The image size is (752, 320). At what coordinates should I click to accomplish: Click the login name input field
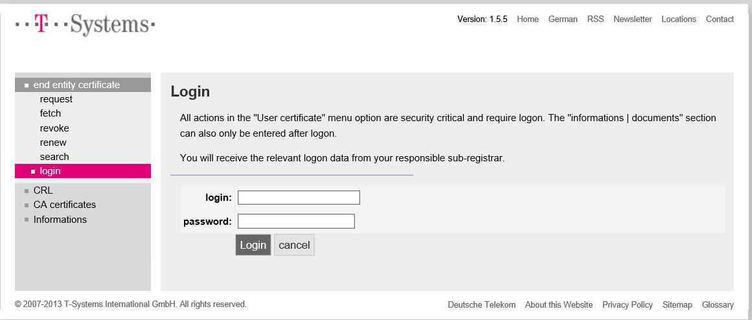click(x=299, y=198)
